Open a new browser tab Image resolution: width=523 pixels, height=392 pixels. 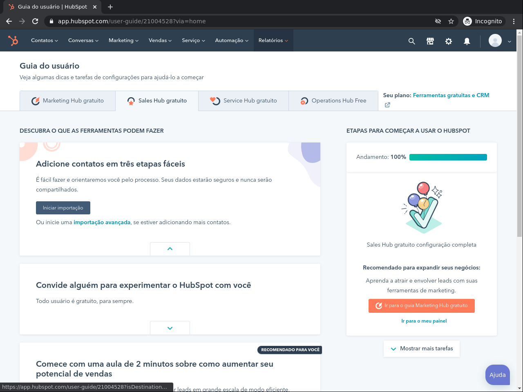pos(110,7)
